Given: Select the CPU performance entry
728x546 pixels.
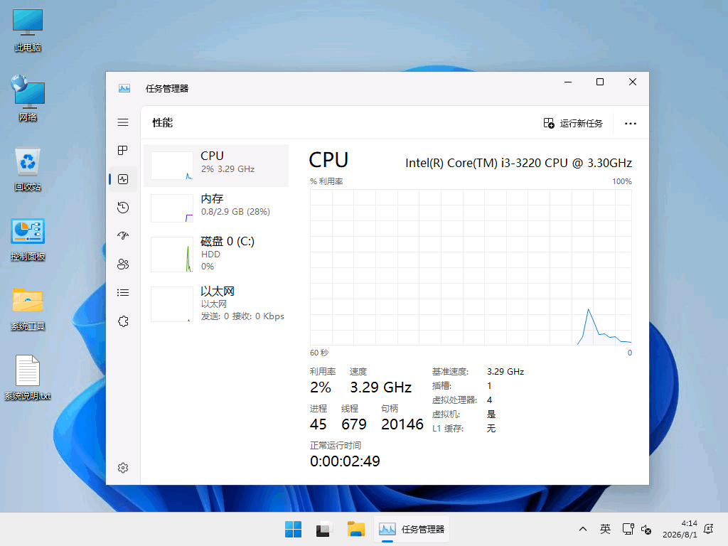Looking at the screenshot, I should 216,165.
